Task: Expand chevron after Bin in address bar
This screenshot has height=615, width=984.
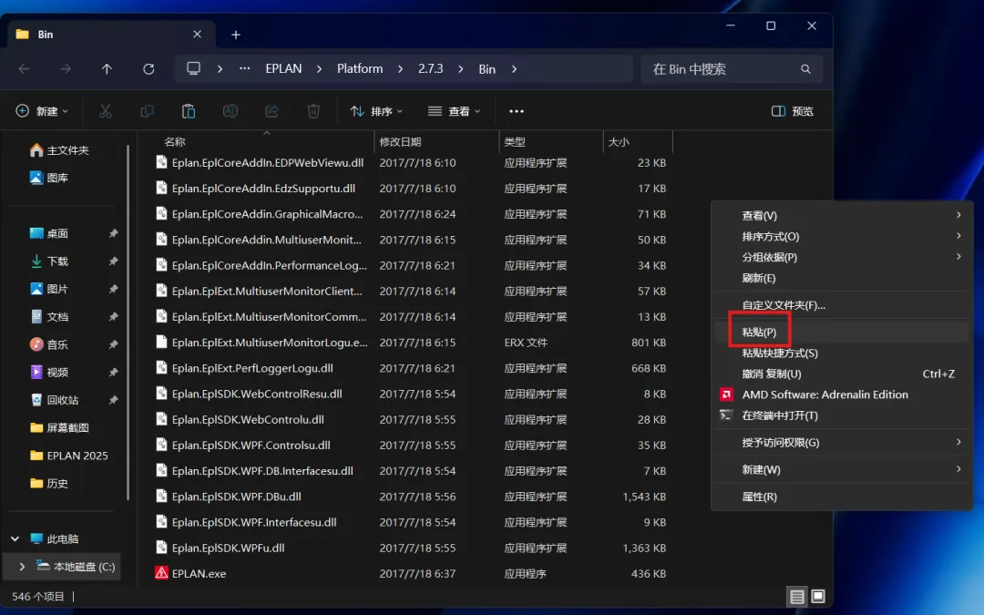Action: tap(514, 69)
